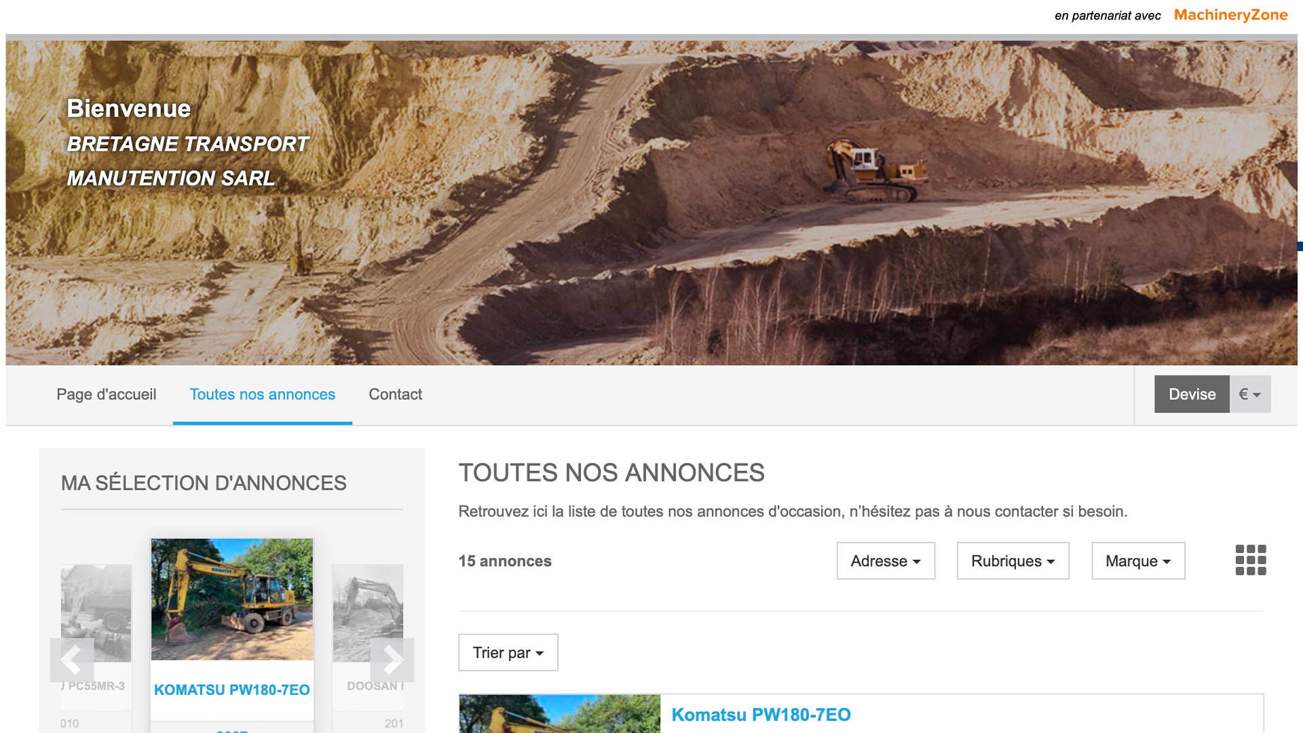Open the MachineryZone partner logo link
This screenshot has height=733, width=1303.
click(x=1230, y=15)
